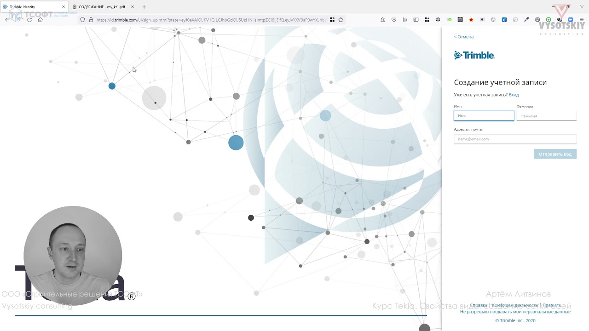Focus the Фамилия last name field
589x331 pixels.
(x=547, y=116)
